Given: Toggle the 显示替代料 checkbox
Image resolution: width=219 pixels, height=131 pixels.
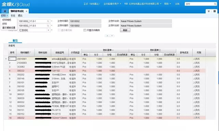Looking at the screenshot, I should tap(59, 30).
